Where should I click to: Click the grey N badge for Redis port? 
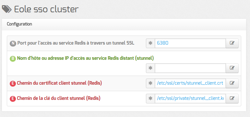pos(13,43)
